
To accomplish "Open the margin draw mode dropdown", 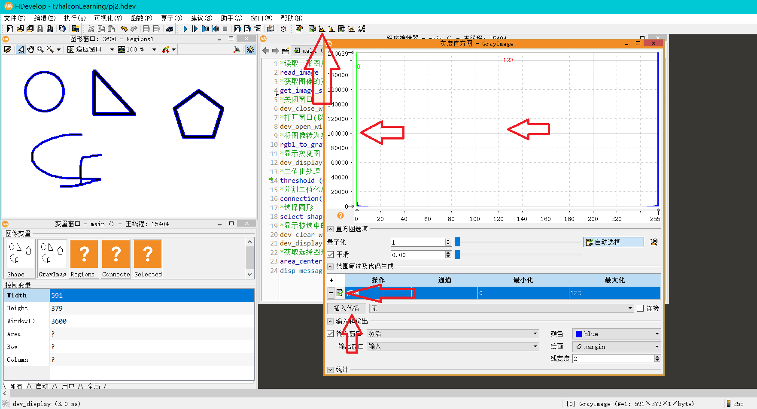I will [x=617, y=347].
